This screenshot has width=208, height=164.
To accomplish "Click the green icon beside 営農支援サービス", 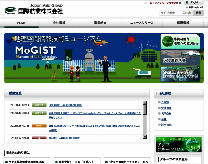I will [56, 162].
